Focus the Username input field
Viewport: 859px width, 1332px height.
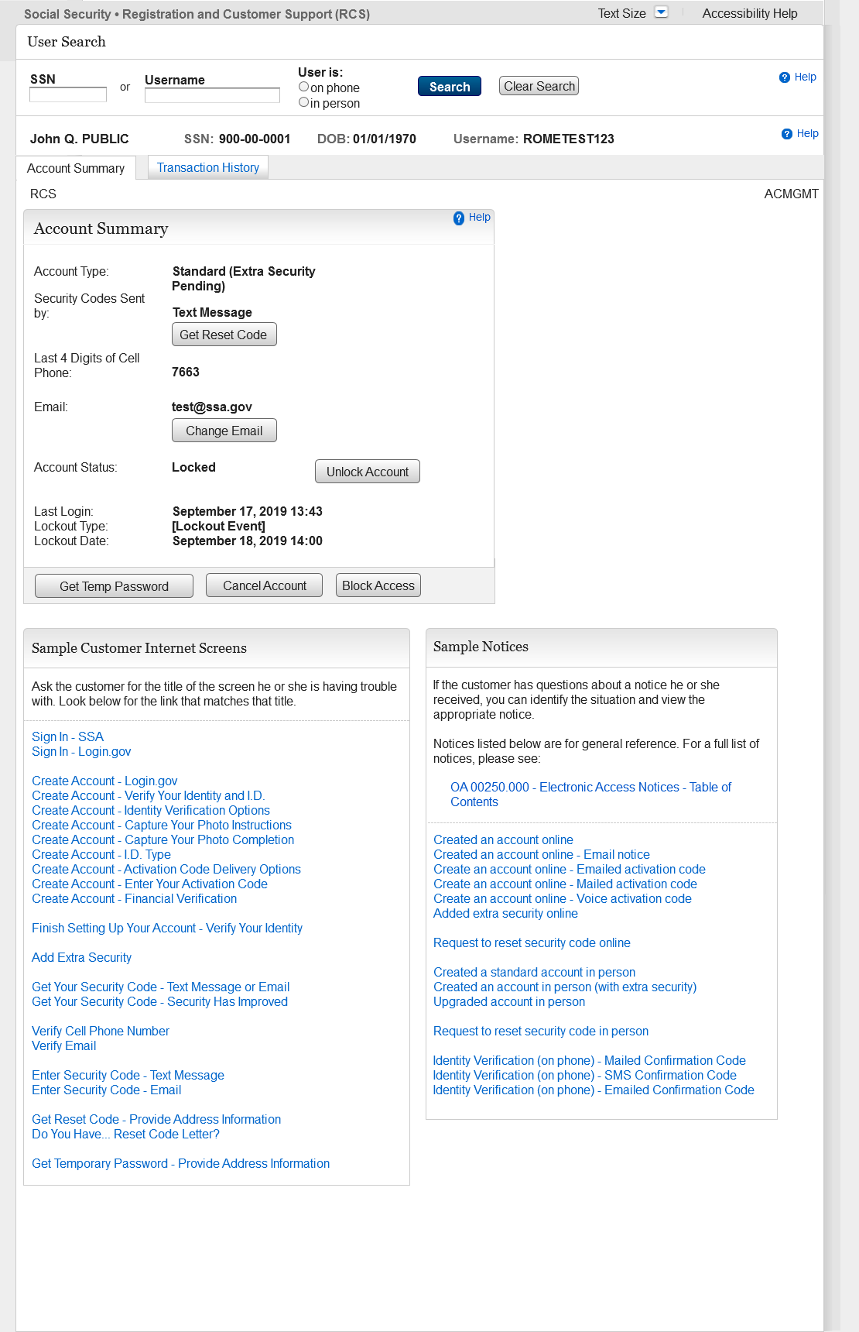pyautogui.click(x=212, y=95)
